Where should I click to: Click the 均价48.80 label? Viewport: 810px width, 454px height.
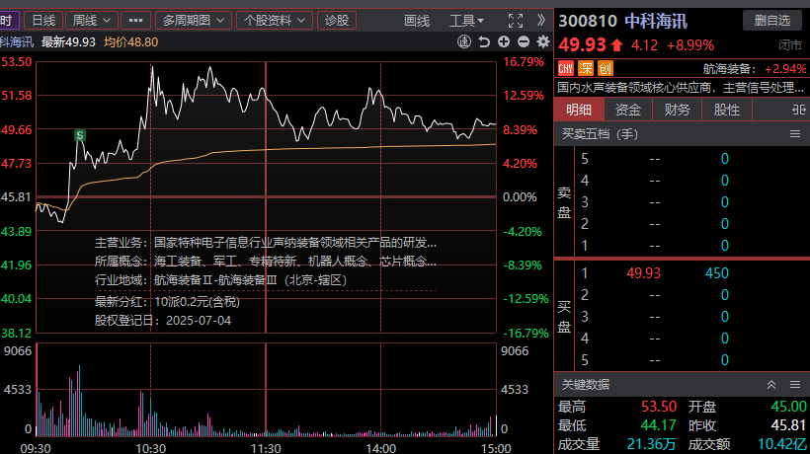tap(130, 42)
